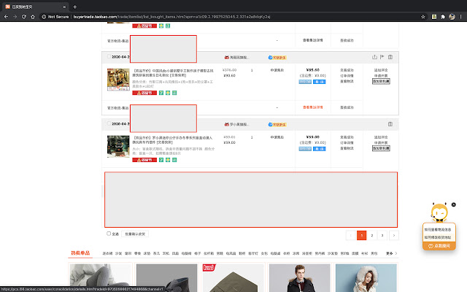Click the first category link after 热卖单品
Viewport: 467px width, 292px height.
tap(107, 253)
